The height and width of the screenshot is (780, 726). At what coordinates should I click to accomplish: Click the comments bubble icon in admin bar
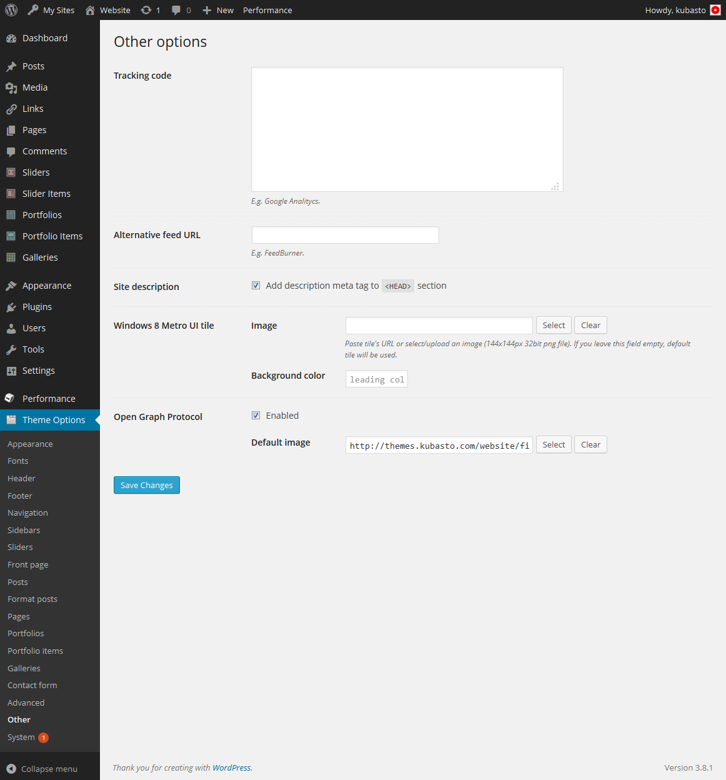177,10
